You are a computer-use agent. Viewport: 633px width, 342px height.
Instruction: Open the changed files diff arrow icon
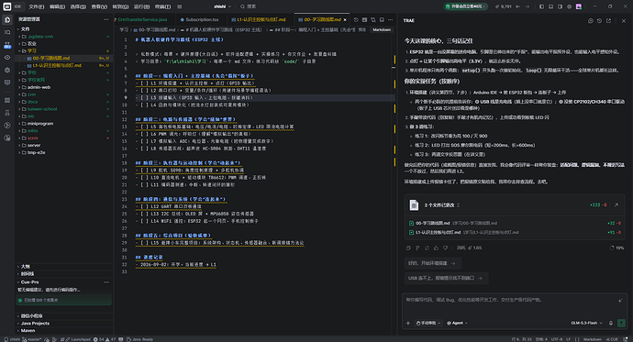point(616,204)
